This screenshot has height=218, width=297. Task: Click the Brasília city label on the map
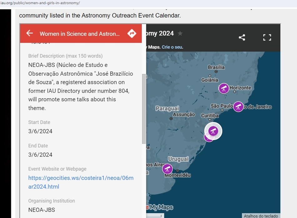216,67
